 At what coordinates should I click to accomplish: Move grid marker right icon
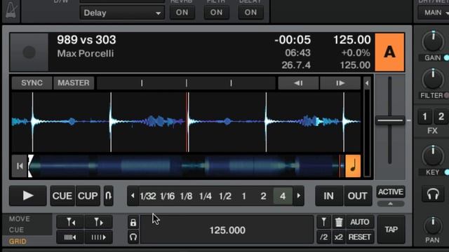pyautogui.click(x=98, y=222)
